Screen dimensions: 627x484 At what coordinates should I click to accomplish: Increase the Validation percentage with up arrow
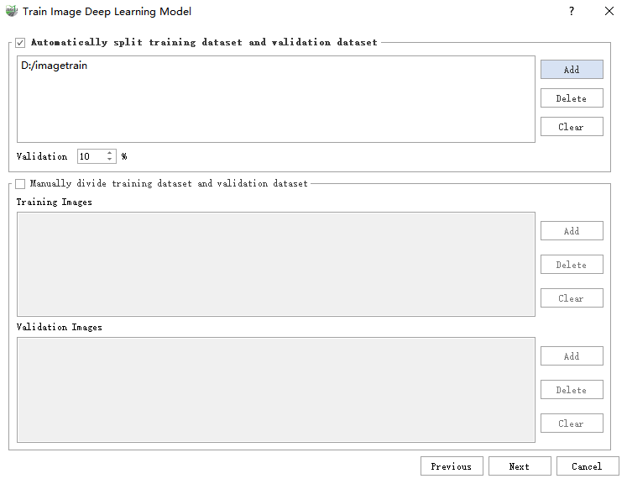coord(110,153)
